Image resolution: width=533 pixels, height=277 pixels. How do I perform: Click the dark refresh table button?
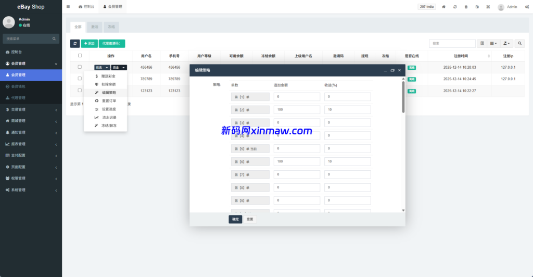pos(75,44)
